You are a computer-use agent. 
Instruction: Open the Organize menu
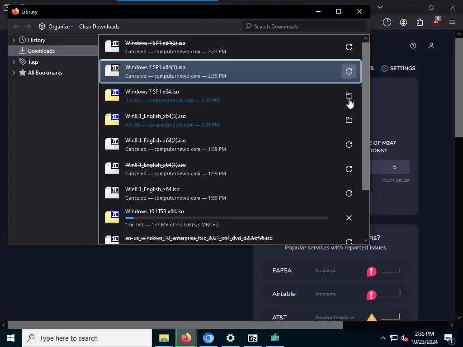click(x=56, y=27)
